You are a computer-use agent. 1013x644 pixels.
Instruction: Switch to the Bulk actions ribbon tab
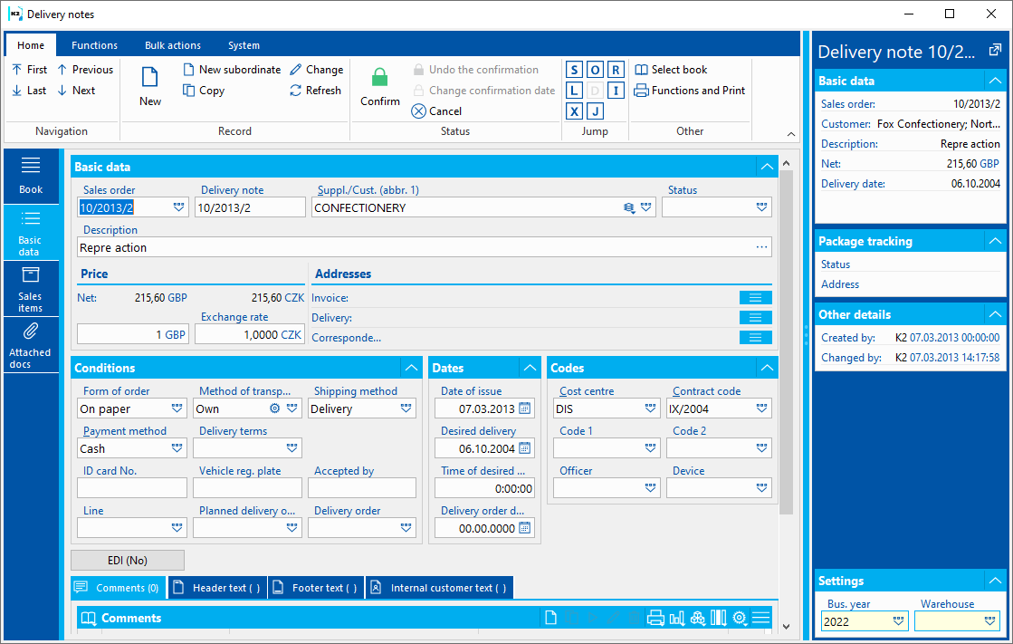(x=173, y=45)
